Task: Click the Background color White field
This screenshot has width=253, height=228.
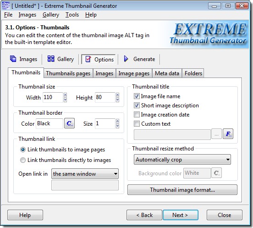Action: (x=197, y=173)
